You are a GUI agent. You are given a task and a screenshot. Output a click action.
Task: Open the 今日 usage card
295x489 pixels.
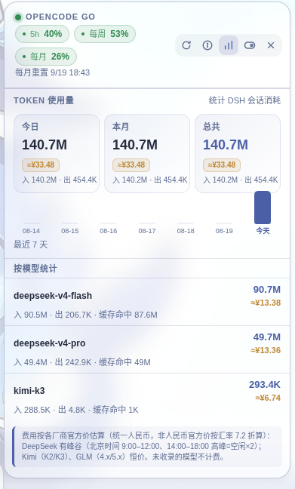(57, 153)
